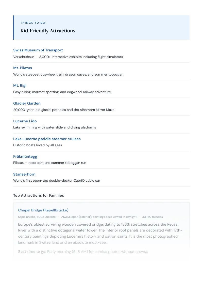Open Chapel Bridge (Kapellbrücke) card title
This screenshot has width=203, height=288.
click(x=43, y=210)
